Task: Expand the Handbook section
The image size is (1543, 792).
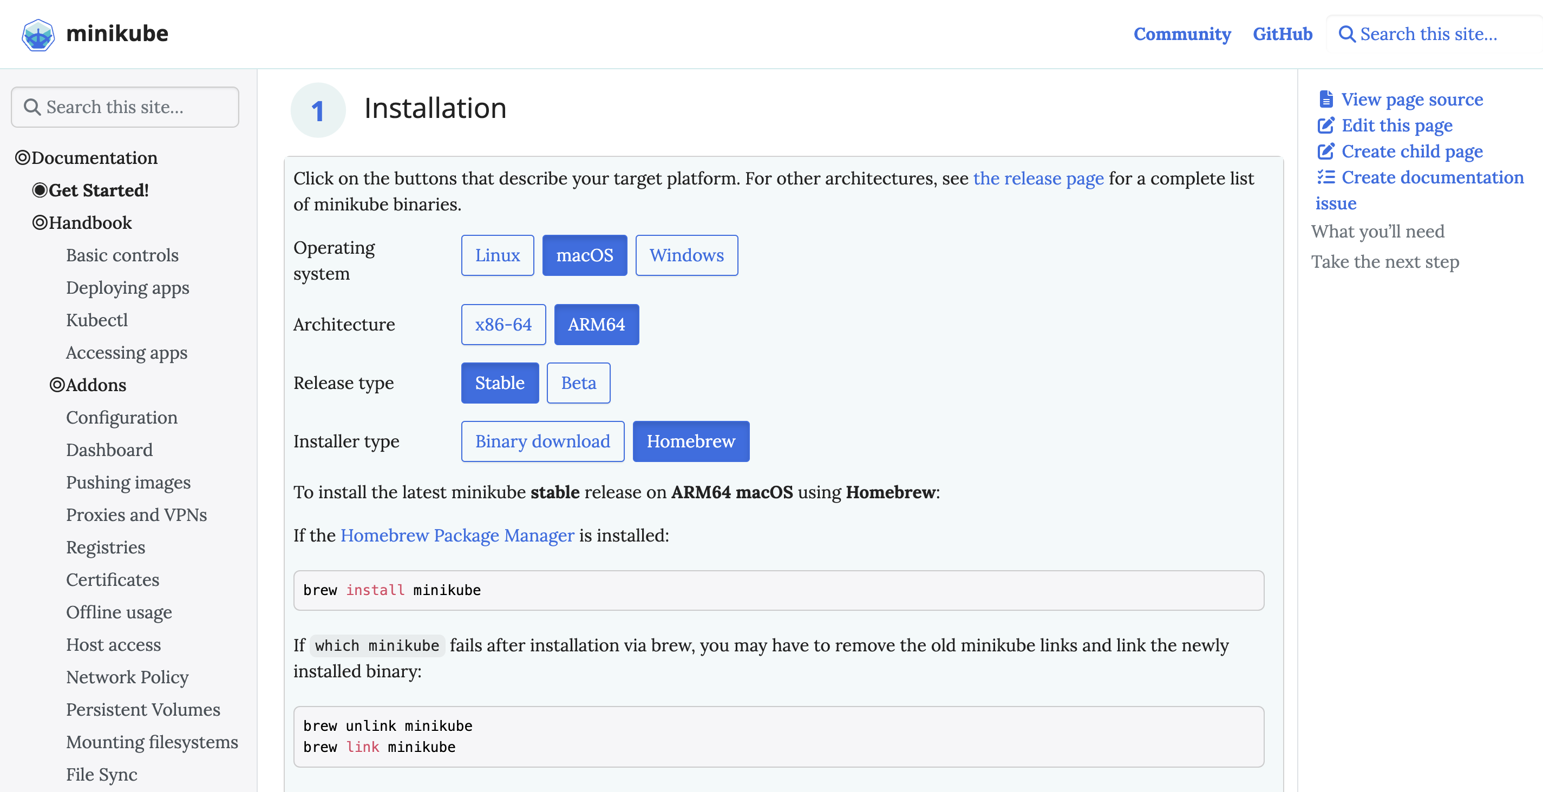Action: (40, 222)
